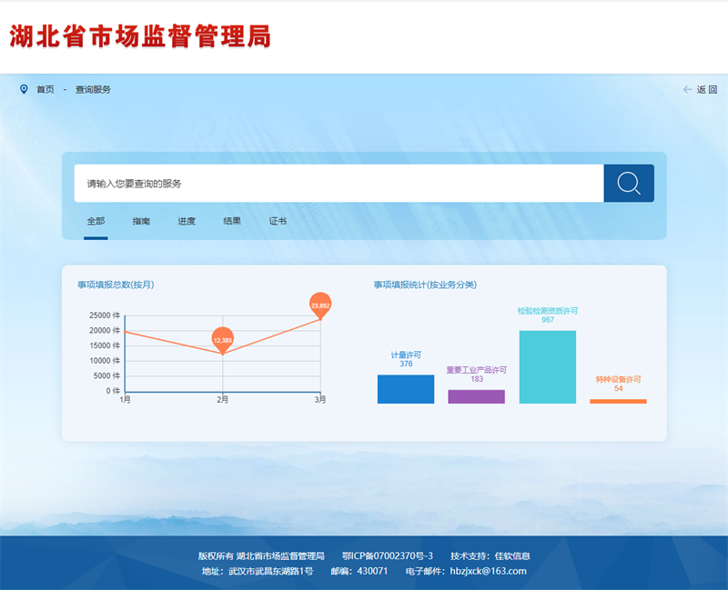Click the back arrow icon next to 返回
The image size is (728, 590).
click(687, 89)
